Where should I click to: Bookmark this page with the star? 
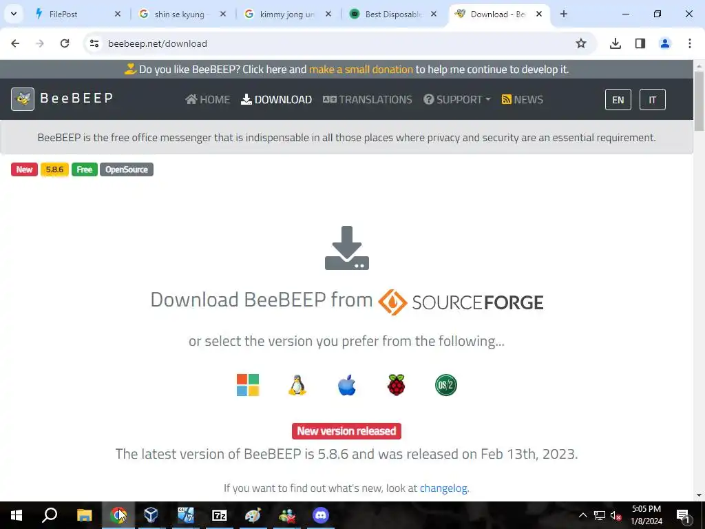581,43
